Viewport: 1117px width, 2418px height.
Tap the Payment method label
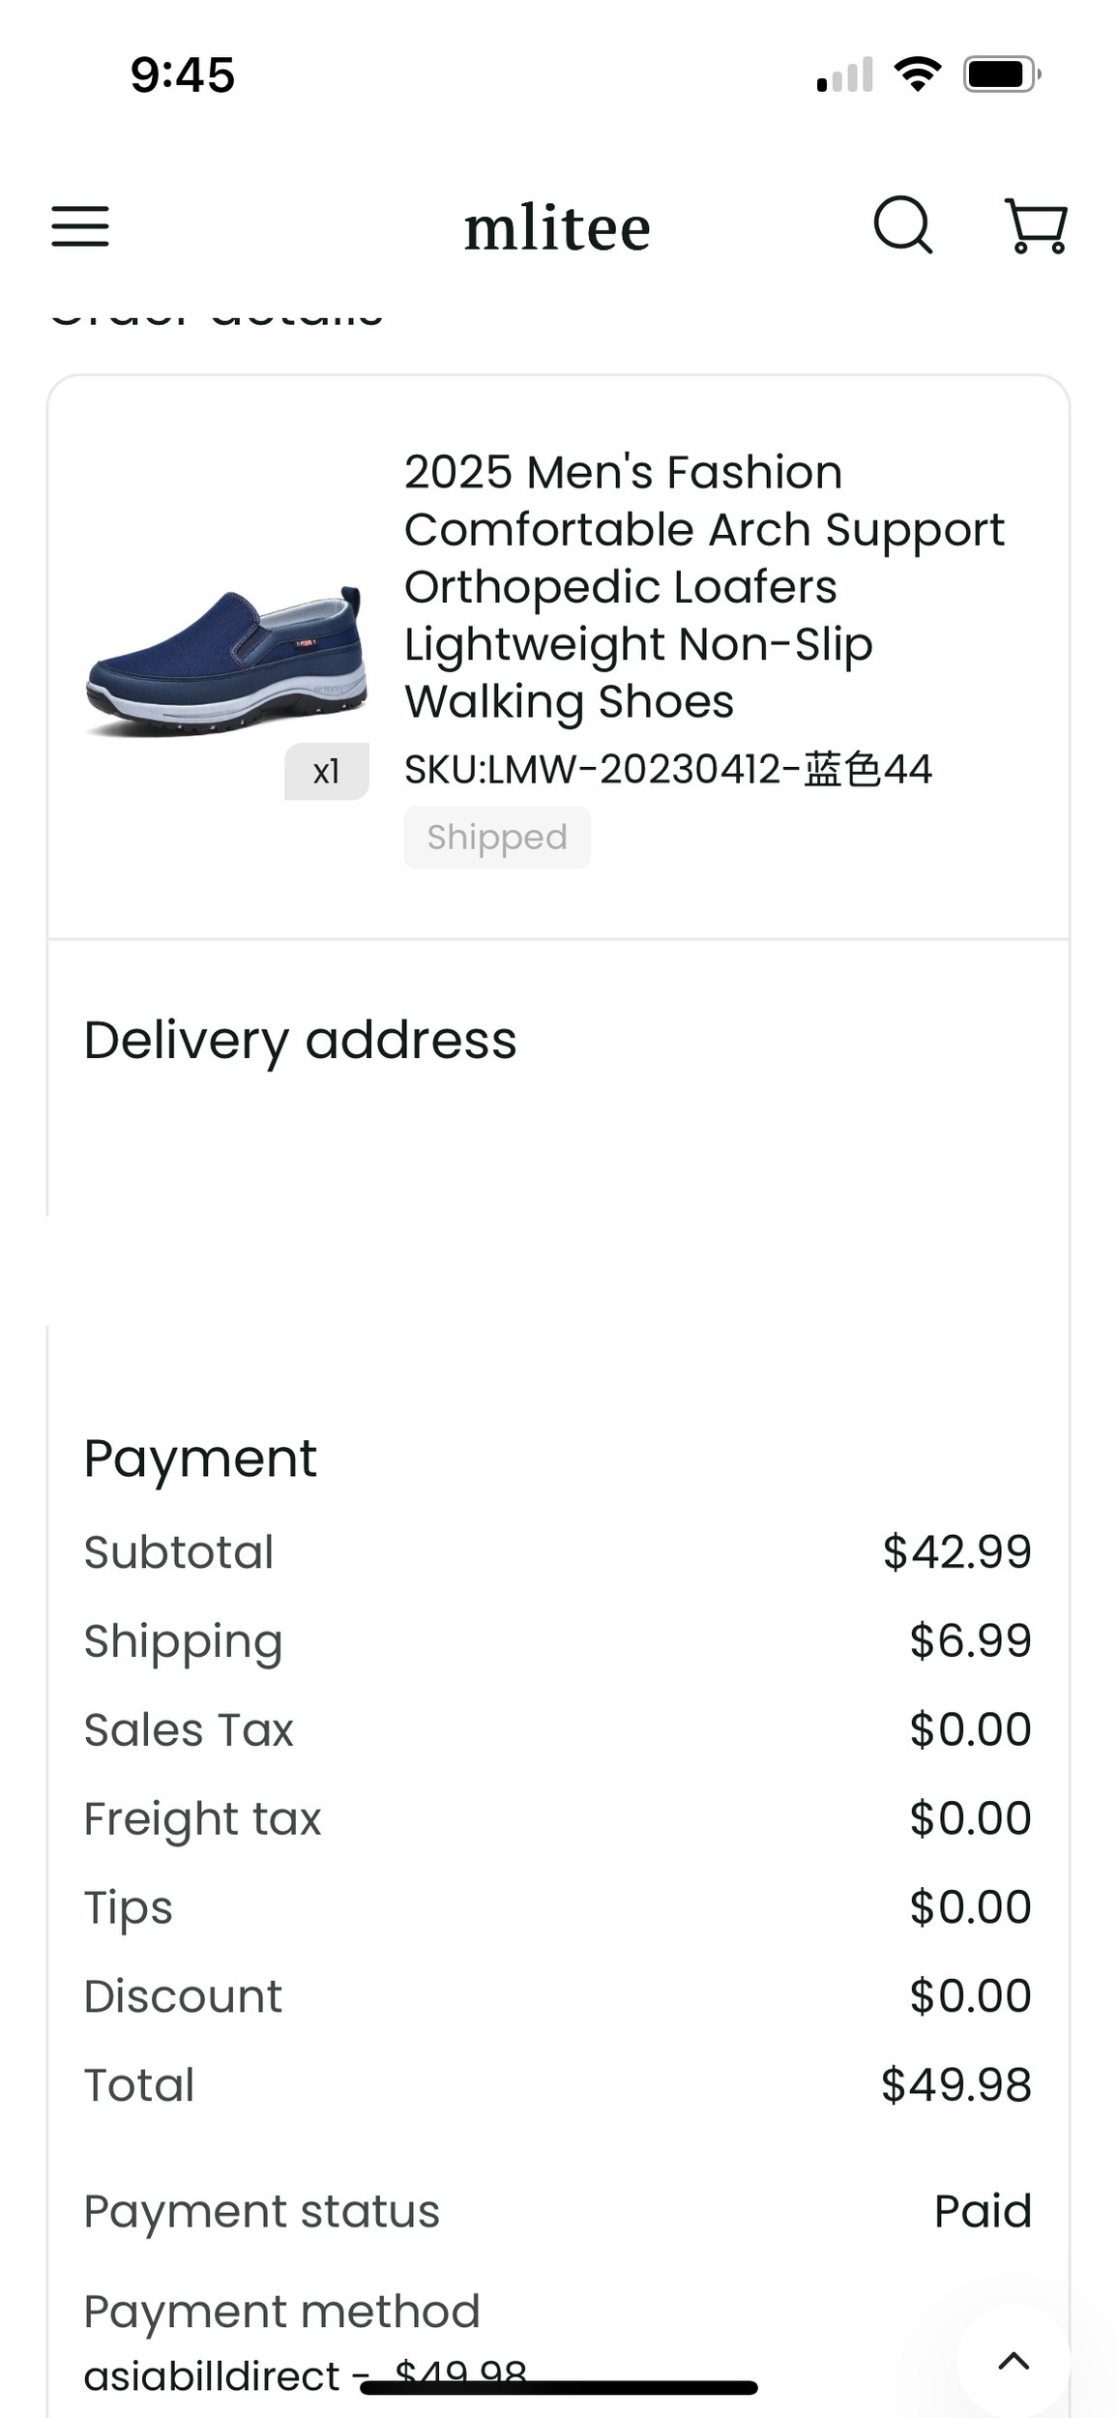point(281,2313)
